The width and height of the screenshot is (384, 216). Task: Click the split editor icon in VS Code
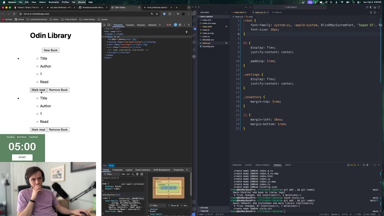375,13
